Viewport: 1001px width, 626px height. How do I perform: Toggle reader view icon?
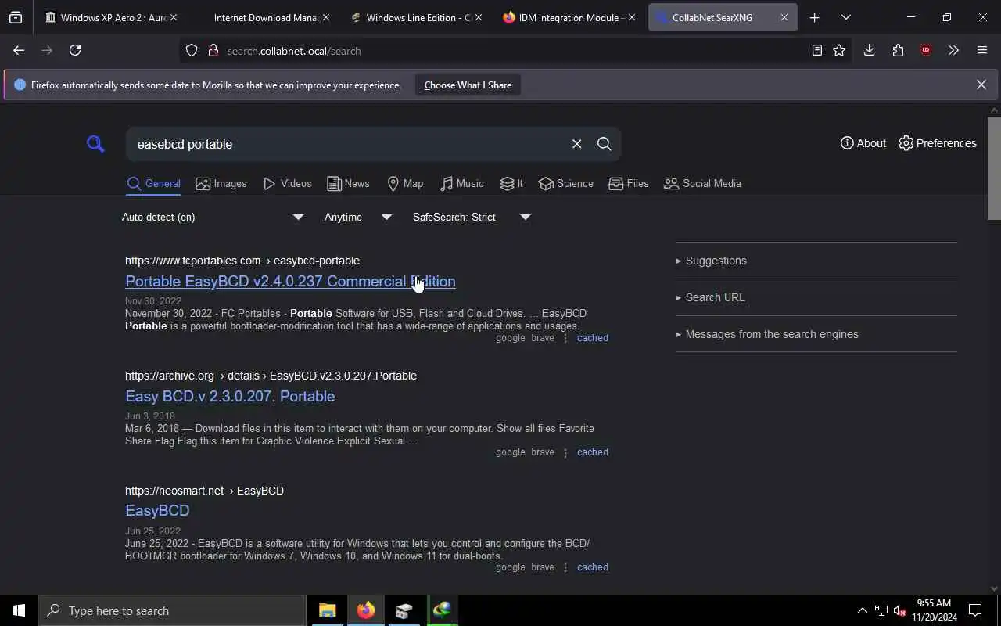coord(816,50)
